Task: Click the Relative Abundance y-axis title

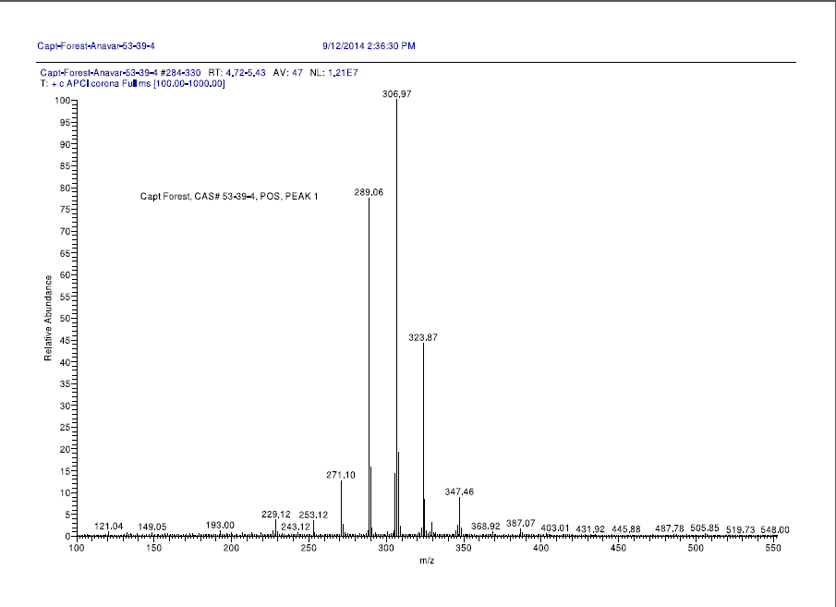Action: [48, 317]
